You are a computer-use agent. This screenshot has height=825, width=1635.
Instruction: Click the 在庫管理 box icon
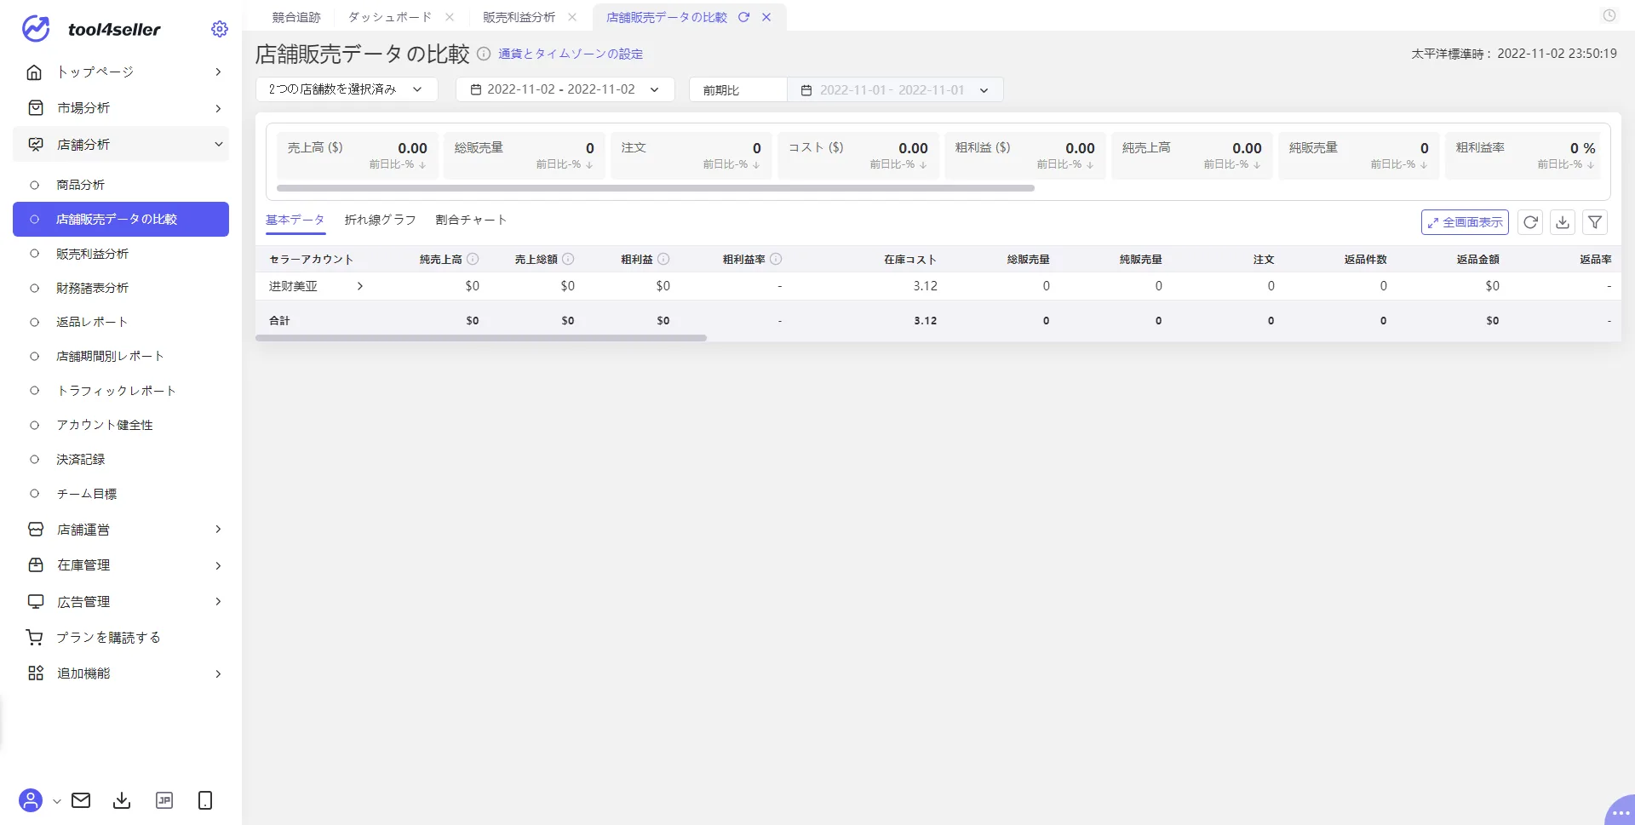coord(36,565)
